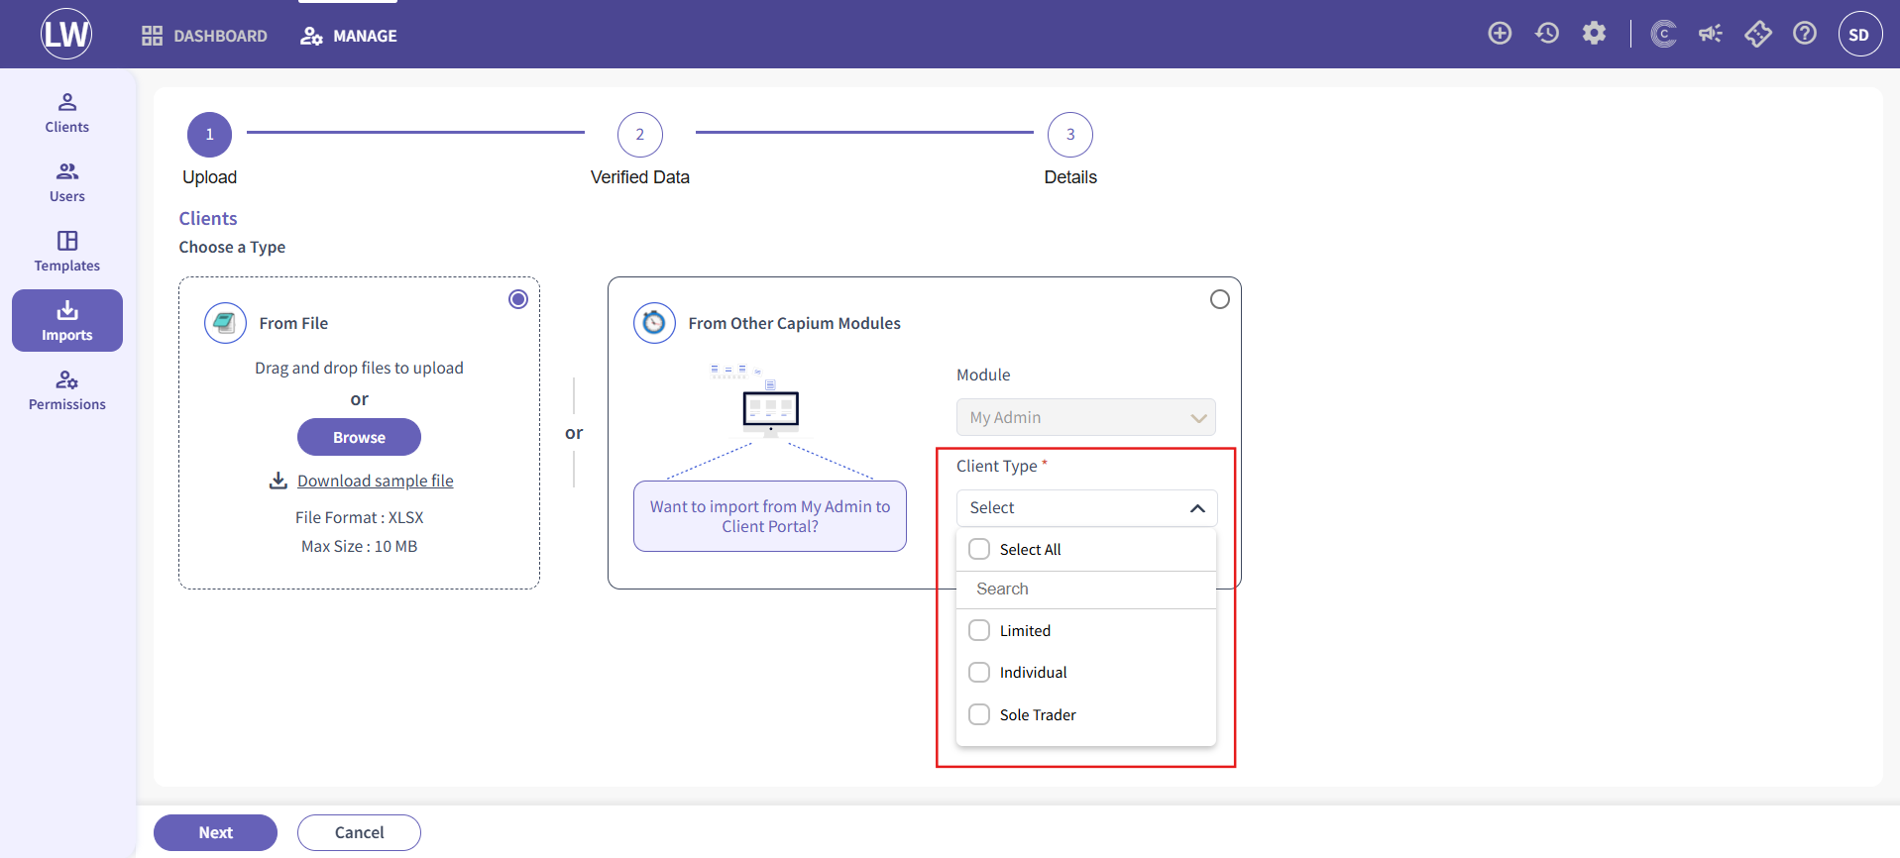Click the Drag and drop files to upload text
Viewport: 1900px width, 858px height.
coord(359,368)
